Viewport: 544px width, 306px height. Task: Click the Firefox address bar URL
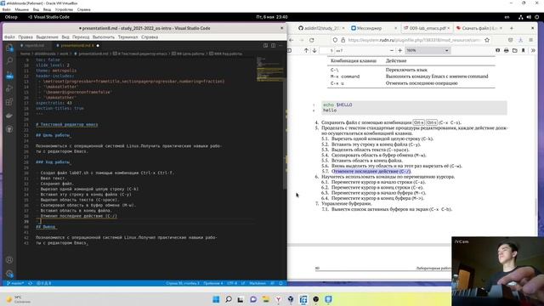[414, 40]
